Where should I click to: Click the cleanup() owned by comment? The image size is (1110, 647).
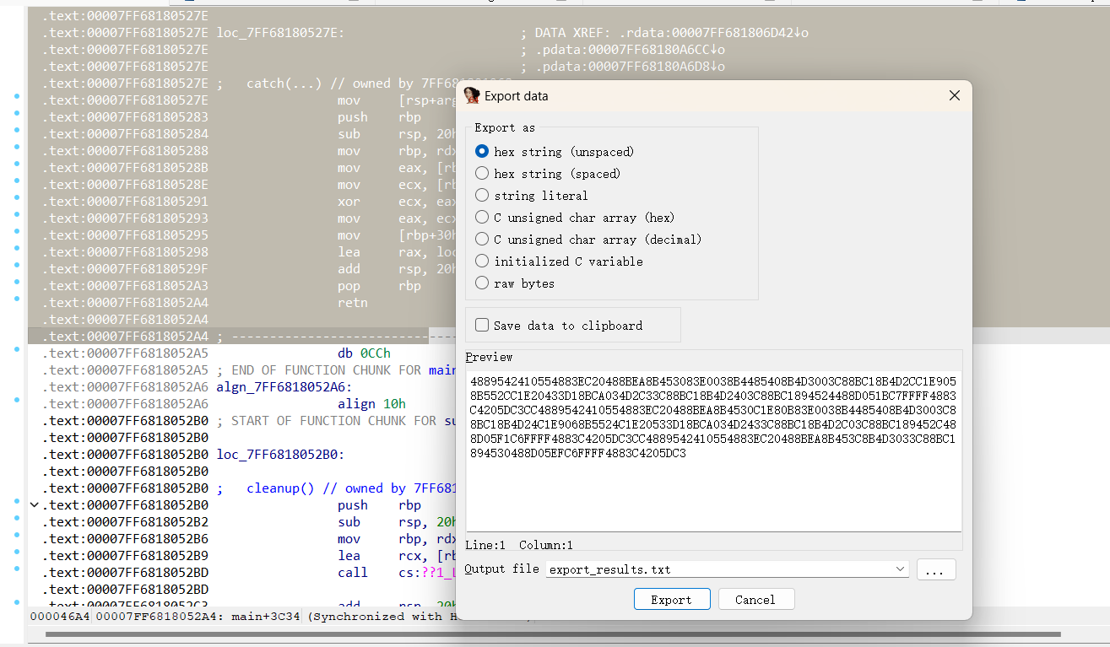point(352,488)
